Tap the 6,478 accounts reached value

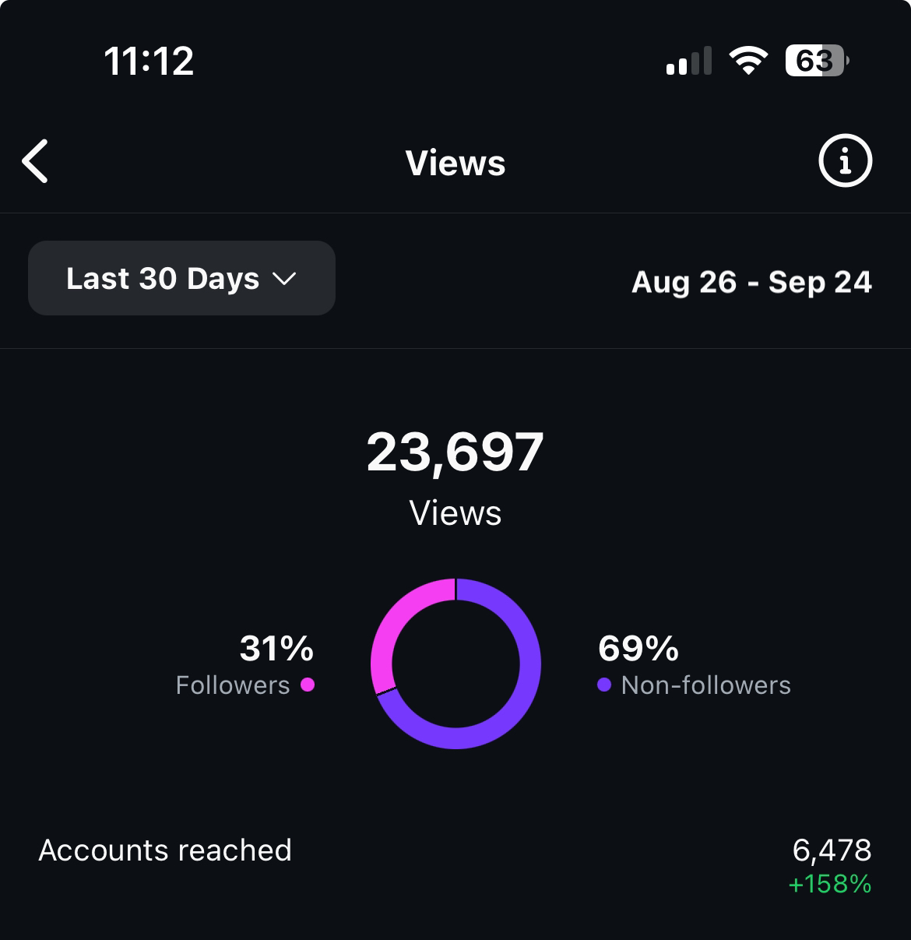832,850
